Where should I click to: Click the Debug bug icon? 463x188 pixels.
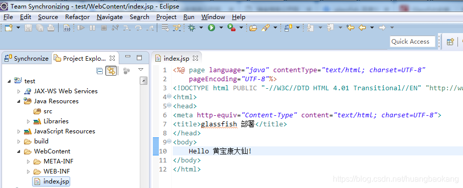191,28
